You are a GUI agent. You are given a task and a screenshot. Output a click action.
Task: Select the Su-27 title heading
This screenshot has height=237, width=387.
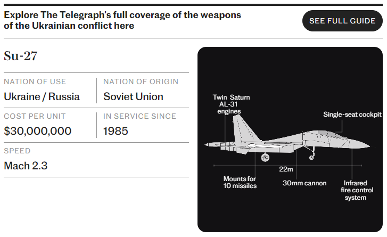(20, 56)
